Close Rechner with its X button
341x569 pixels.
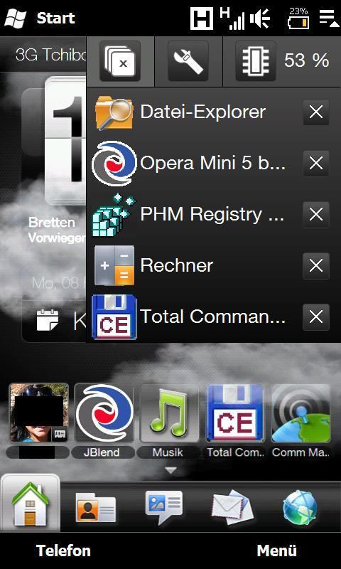pos(316,266)
